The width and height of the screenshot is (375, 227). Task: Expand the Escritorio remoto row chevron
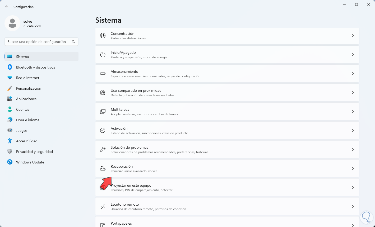353,206
